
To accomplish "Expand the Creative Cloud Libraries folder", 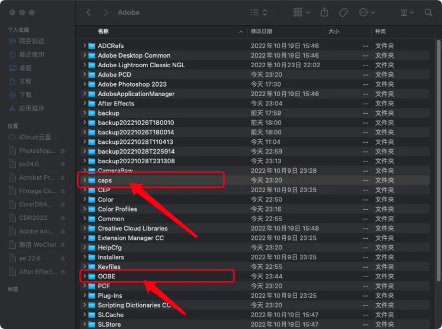I will click(84, 228).
